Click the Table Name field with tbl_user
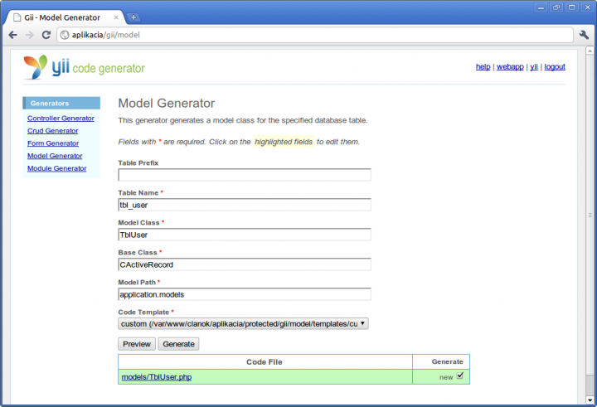The width and height of the screenshot is (597, 407). click(245, 205)
